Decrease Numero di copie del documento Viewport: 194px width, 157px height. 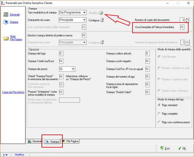click(x=187, y=21)
